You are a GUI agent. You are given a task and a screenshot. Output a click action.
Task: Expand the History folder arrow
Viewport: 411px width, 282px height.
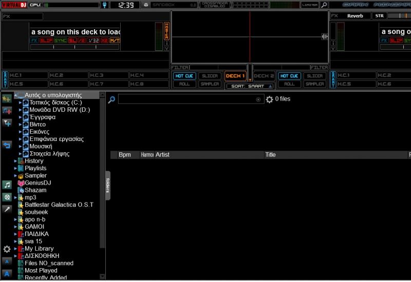click(x=15, y=161)
